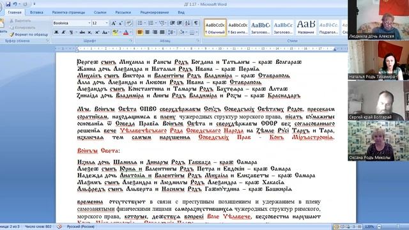The image size is (409, 230).
Task: Toggle bold (Ж) formatting
Action: click(56, 33)
